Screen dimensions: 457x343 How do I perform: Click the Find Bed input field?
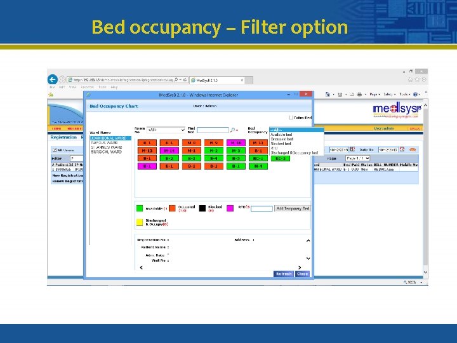click(213, 130)
